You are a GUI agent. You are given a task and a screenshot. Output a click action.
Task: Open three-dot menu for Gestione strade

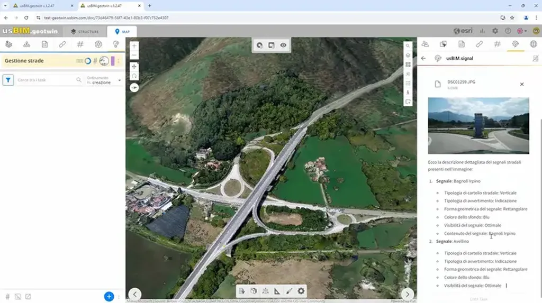tap(119, 61)
